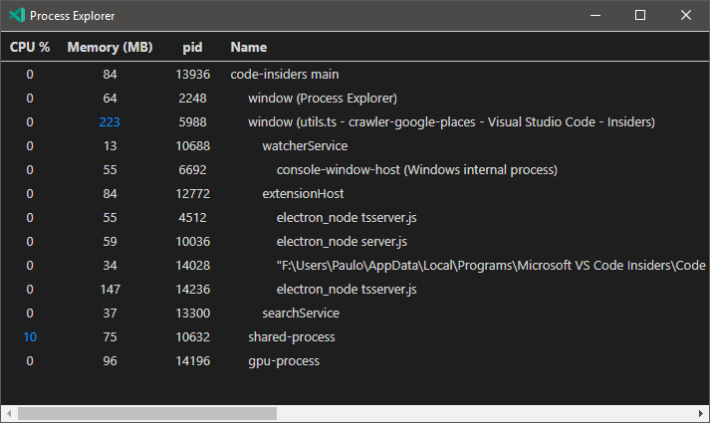
Task: Select the extensionHost process
Action: coord(355,194)
